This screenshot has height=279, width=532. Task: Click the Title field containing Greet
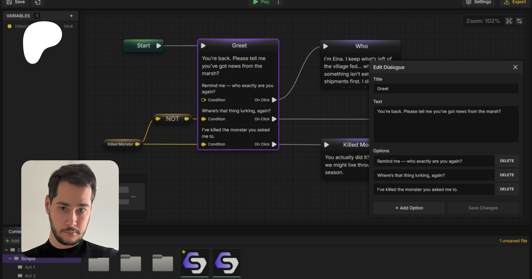pos(446,89)
